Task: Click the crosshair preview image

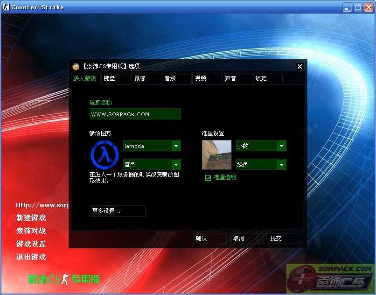Action: [216, 155]
